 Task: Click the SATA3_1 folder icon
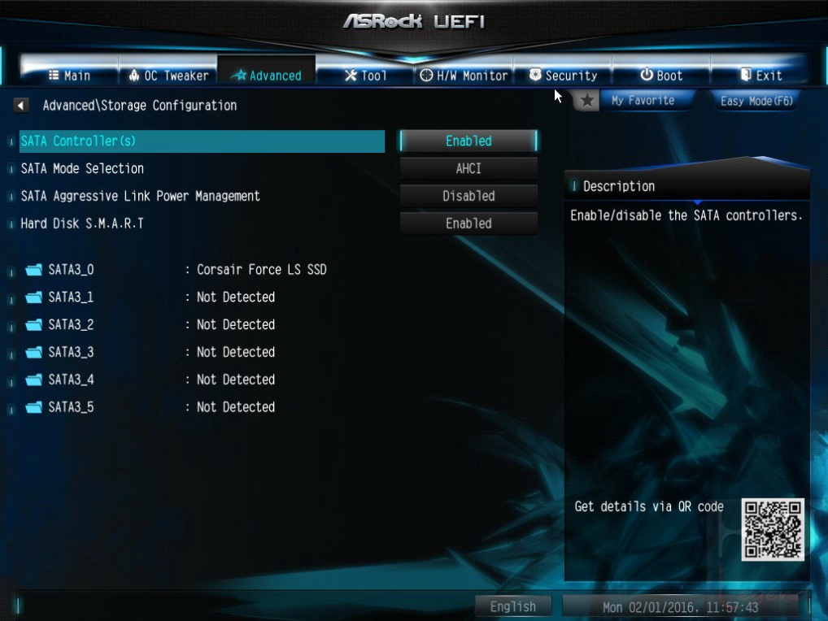pyautogui.click(x=34, y=297)
